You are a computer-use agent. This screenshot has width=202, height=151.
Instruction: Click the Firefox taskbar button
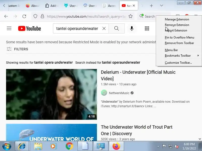[x=116, y=146]
